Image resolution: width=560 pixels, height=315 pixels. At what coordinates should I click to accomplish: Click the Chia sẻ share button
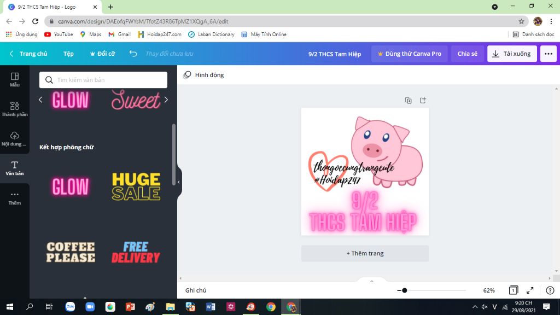467,54
